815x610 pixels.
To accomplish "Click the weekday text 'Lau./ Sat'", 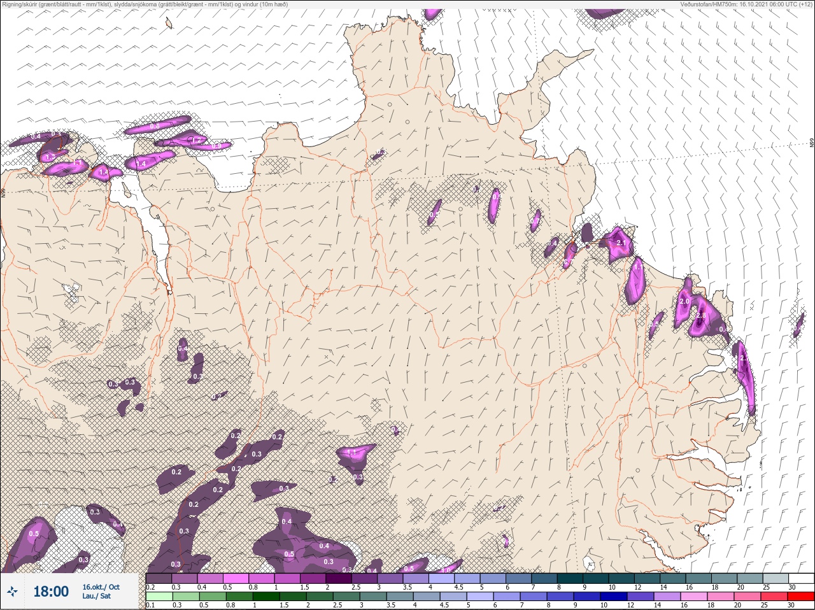I will tap(96, 596).
